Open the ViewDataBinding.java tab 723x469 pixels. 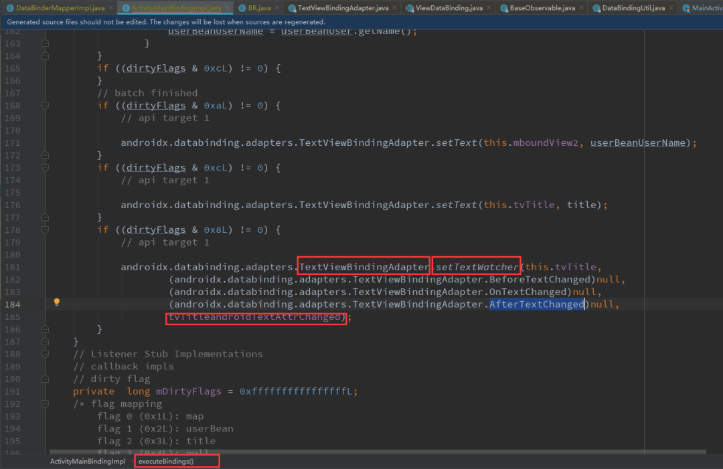tap(449, 8)
